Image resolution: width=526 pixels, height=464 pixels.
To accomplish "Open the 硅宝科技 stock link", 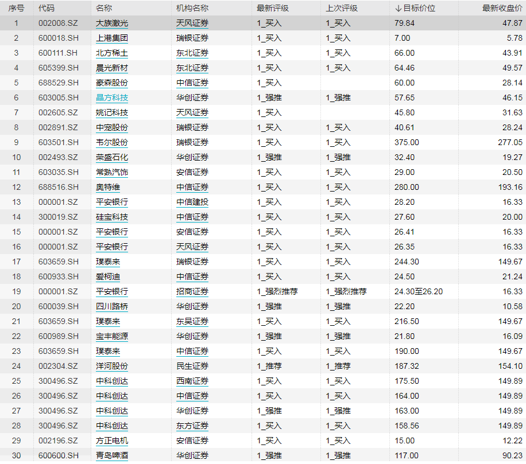I will pyautogui.click(x=112, y=217).
